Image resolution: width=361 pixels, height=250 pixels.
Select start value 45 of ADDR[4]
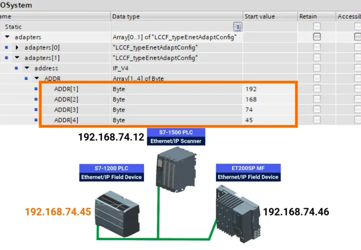pos(249,120)
